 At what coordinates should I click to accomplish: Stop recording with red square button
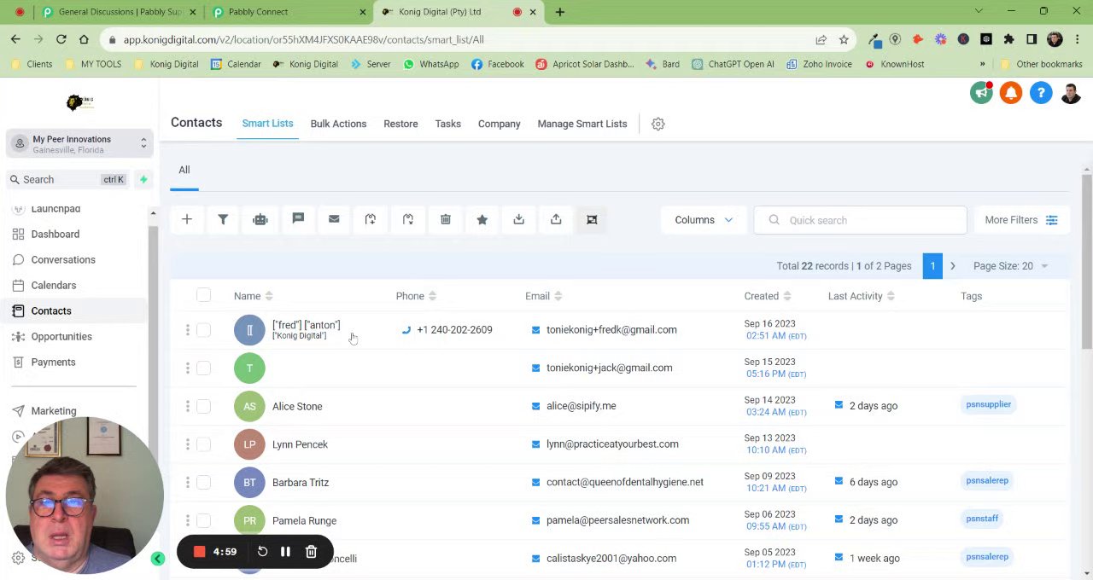199,552
